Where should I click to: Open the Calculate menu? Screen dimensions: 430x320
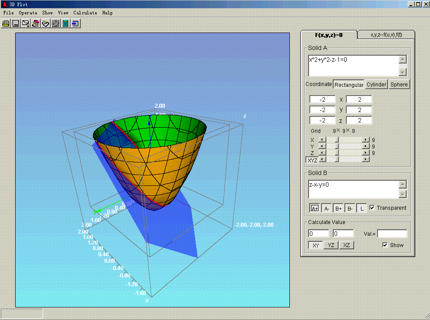(85, 13)
